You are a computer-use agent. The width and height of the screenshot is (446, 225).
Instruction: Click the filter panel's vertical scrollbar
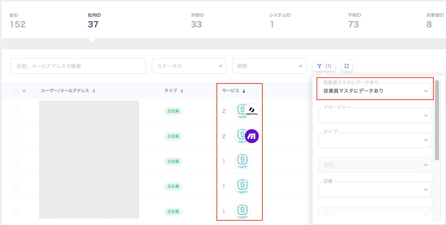(x=437, y=120)
